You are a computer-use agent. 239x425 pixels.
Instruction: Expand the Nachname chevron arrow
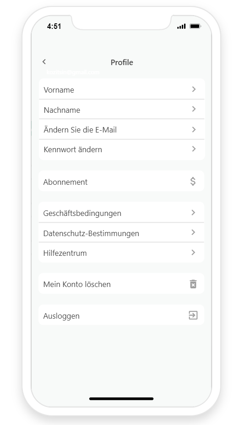(194, 109)
